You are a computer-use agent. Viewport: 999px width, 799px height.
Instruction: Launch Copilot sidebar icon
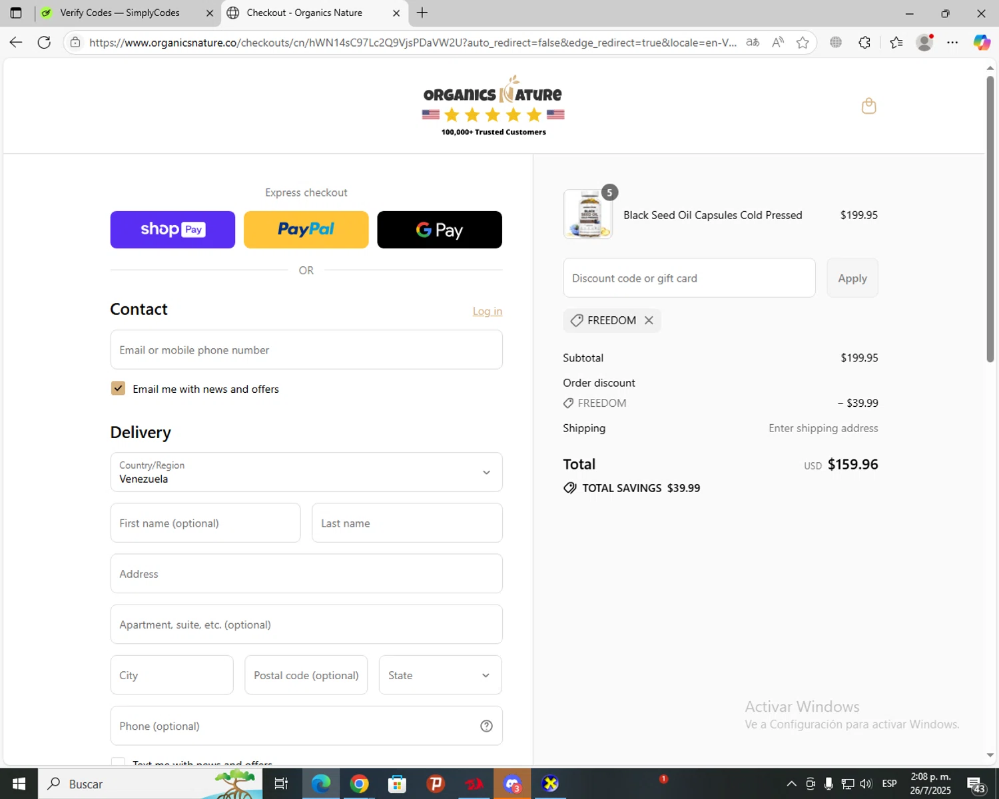tap(982, 43)
